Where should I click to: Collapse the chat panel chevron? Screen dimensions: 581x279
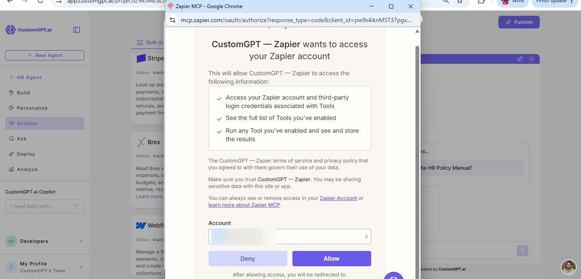point(531,59)
